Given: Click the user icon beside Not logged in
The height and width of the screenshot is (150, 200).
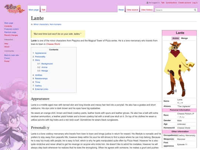Looking at the screenshot, I should 147,3.
